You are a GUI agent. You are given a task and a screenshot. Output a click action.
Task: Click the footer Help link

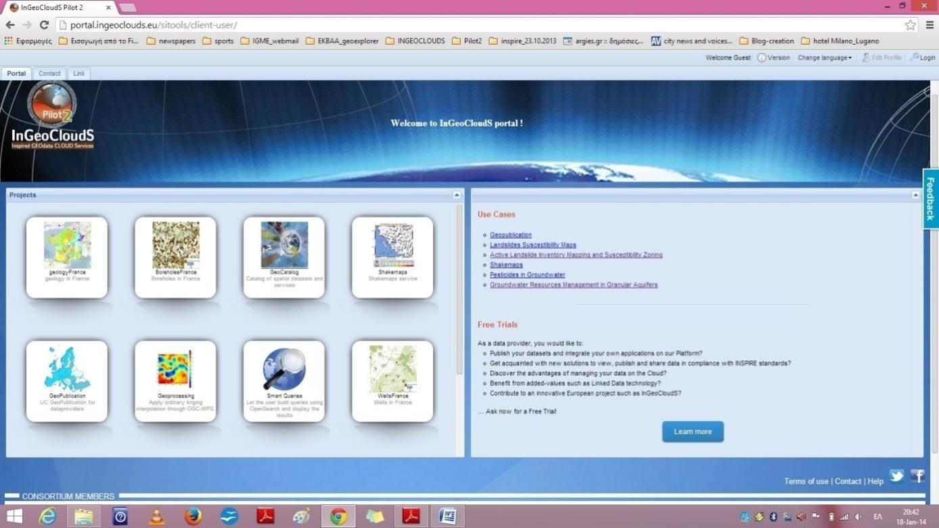point(875,481)
